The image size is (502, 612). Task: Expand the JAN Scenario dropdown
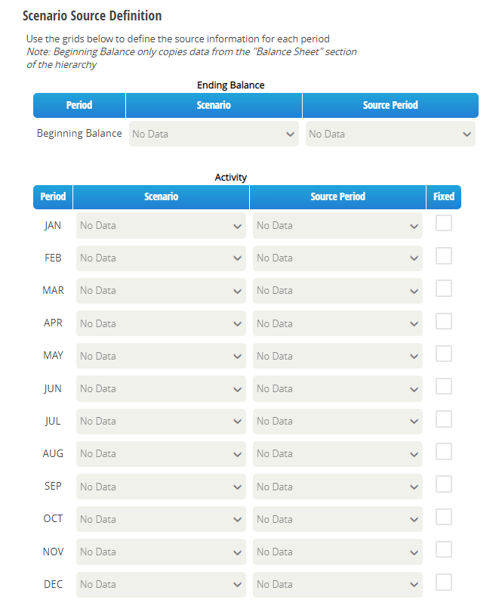[x=161, y=226]
